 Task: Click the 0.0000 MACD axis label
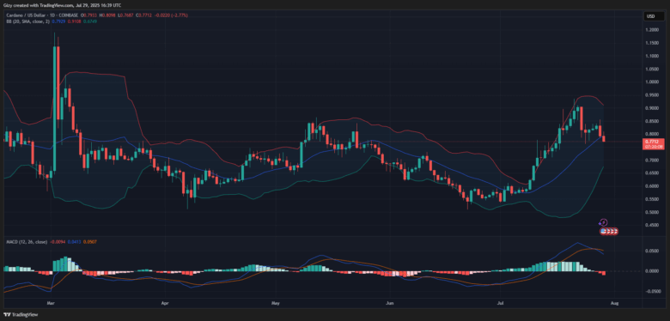click(x=652, y=271)
